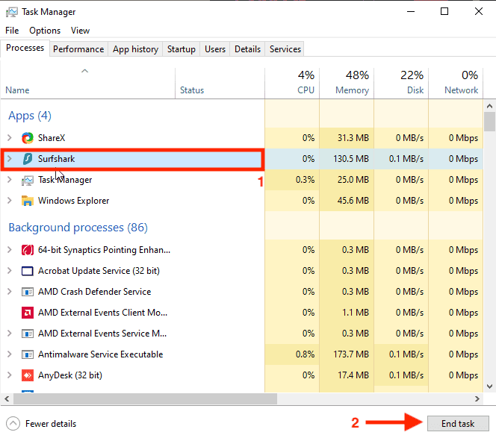Select the Synaptics Pointing Enhance icon
Viewport: 496px width, 441px height.
28,250
